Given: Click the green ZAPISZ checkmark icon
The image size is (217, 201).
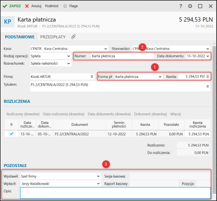Looking at the screenshot, I should [5, 6].
